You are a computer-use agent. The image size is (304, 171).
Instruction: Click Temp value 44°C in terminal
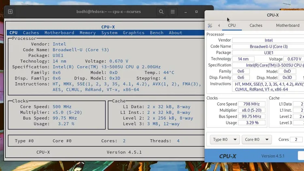tap(169, 73)
